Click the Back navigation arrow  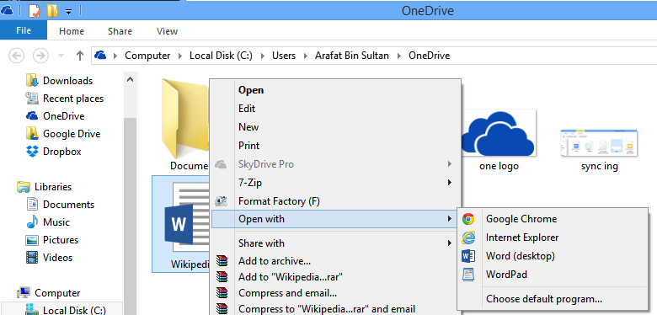(16, 56)
